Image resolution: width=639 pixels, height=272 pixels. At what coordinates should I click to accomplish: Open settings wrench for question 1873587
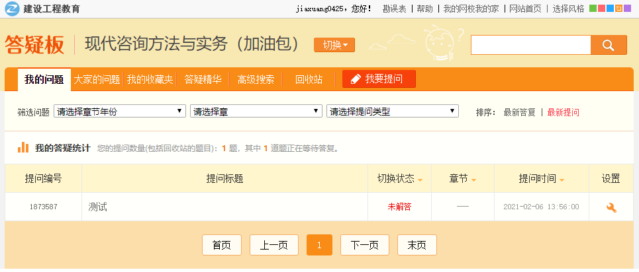611,207
